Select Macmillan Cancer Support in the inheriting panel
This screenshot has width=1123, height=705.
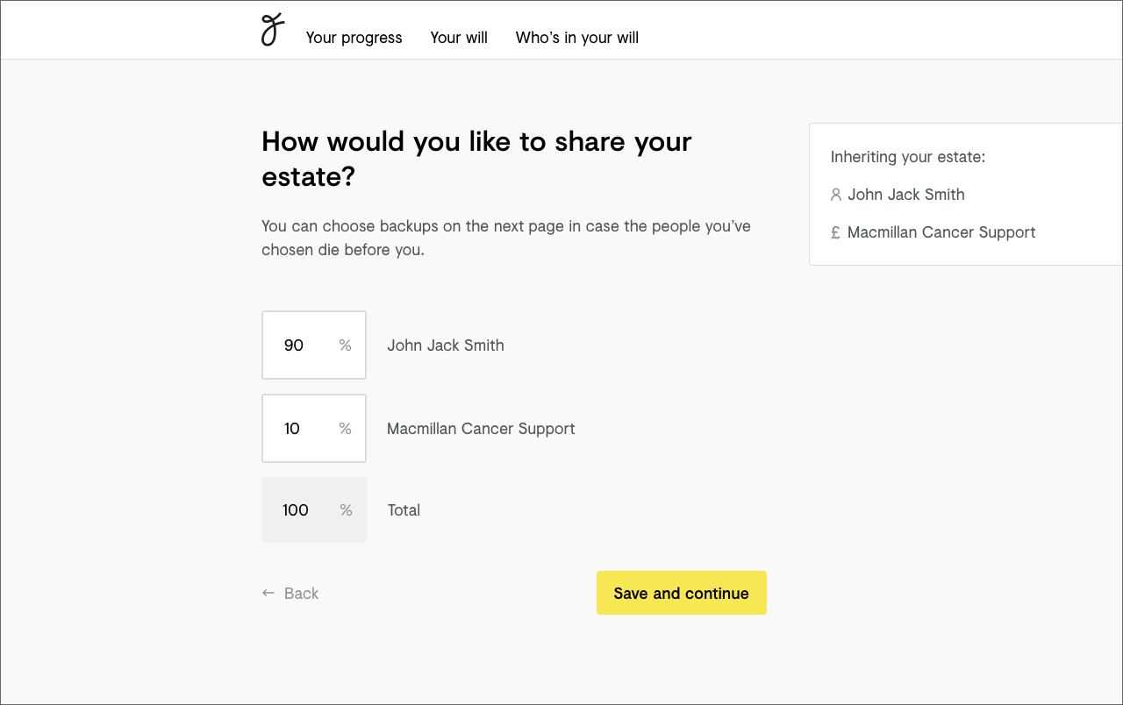(x=941, y=232)
